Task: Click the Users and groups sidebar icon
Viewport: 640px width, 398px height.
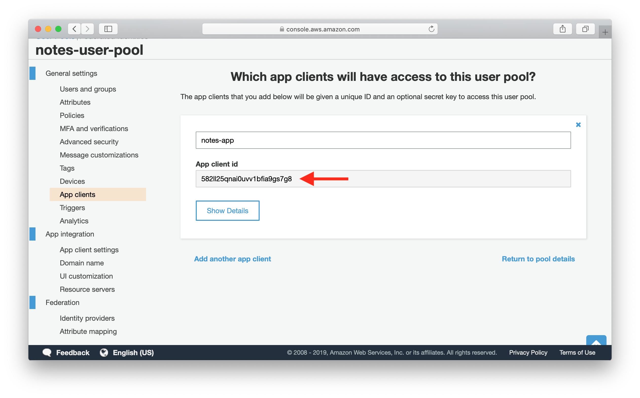Action: point(87,89)
